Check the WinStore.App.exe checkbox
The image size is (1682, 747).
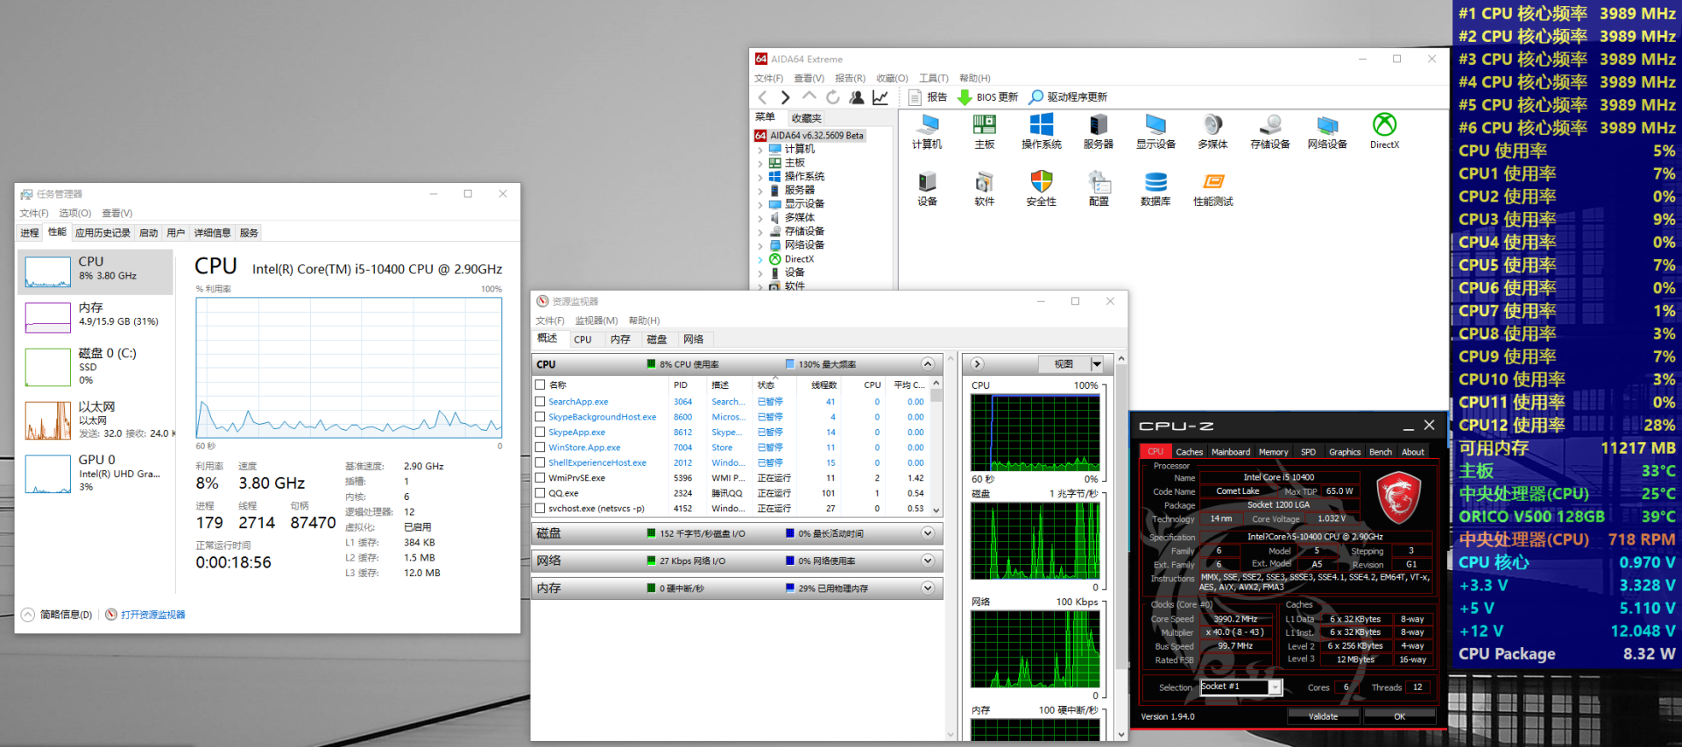(540, 447)
